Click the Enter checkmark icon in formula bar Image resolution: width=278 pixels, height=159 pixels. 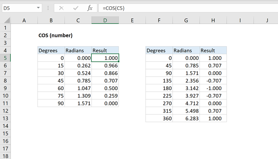(x=76, y=8)
